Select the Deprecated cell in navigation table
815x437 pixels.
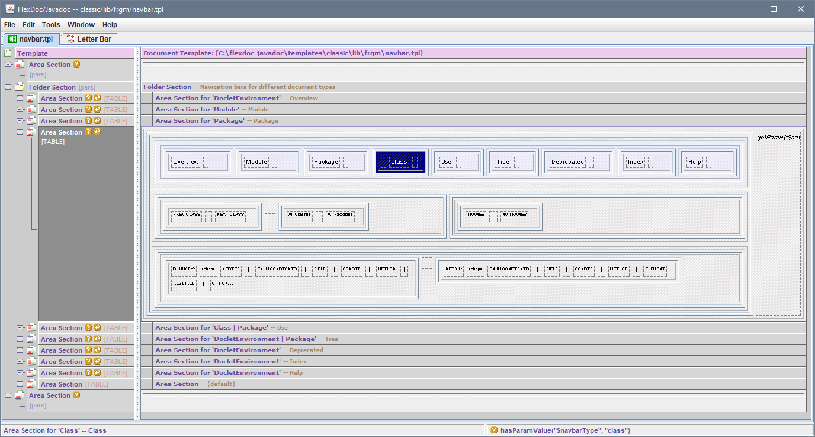point(567,162)
